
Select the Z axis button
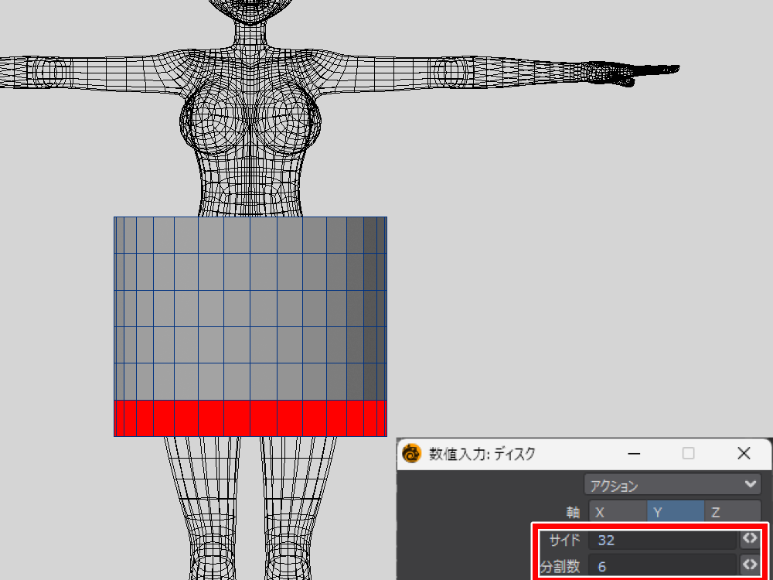(x=732, y=513)
